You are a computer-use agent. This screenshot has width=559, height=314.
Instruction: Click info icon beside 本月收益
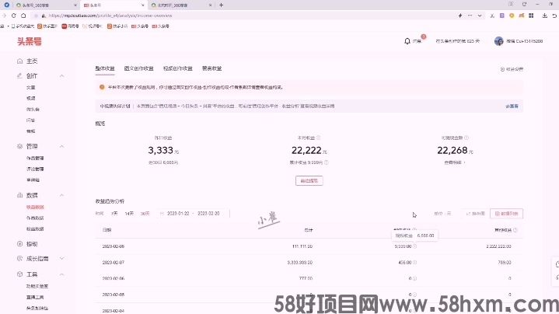pos(318,138)
